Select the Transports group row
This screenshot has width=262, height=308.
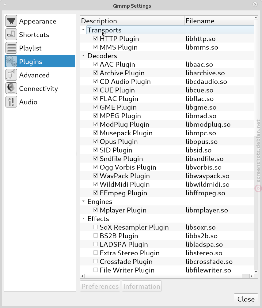(170, 30)
